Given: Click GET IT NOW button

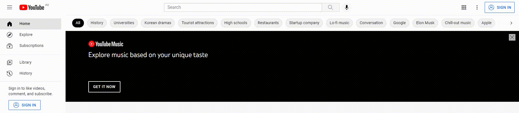Looking at the screenshot, I should click(104, 87).
